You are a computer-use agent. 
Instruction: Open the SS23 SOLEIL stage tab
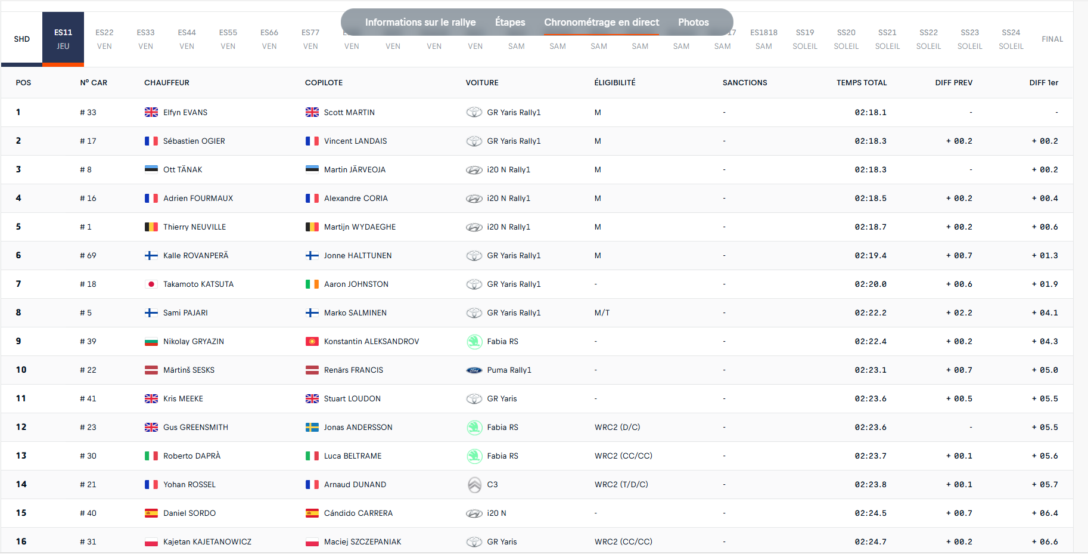970,39
